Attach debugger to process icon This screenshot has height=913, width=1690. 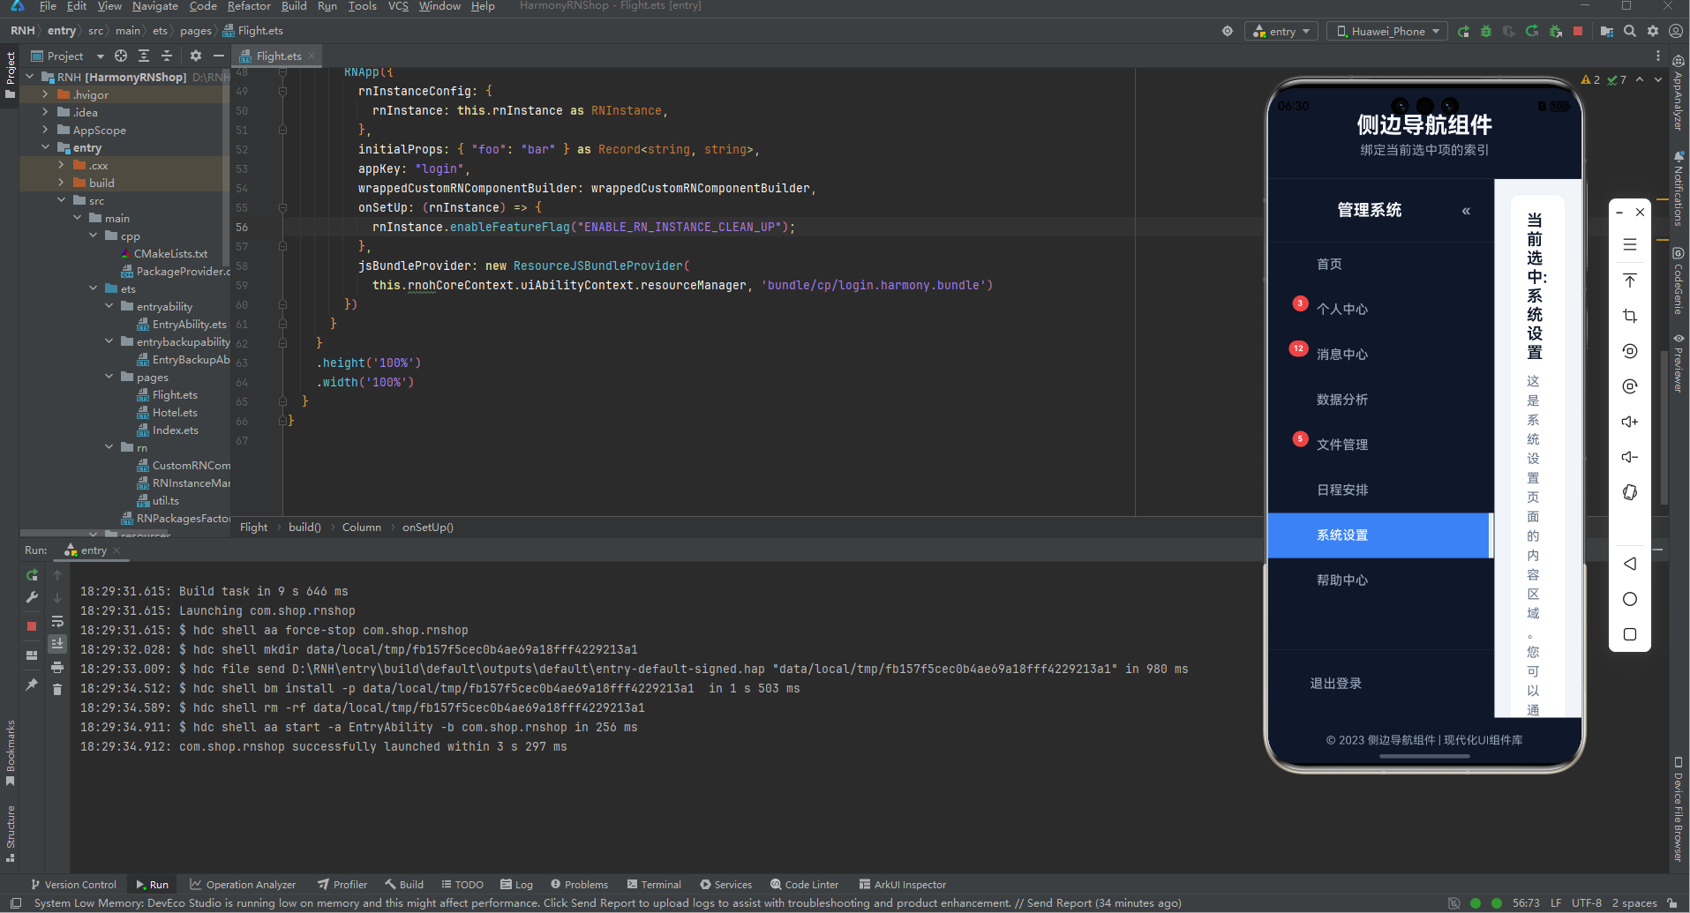[x=1555, y=31]
